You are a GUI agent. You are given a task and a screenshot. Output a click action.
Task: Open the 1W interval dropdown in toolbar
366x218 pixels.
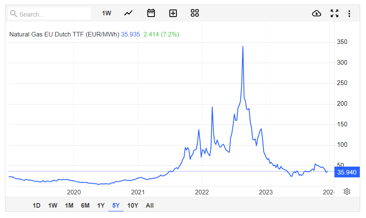click(x=106, y=13)
